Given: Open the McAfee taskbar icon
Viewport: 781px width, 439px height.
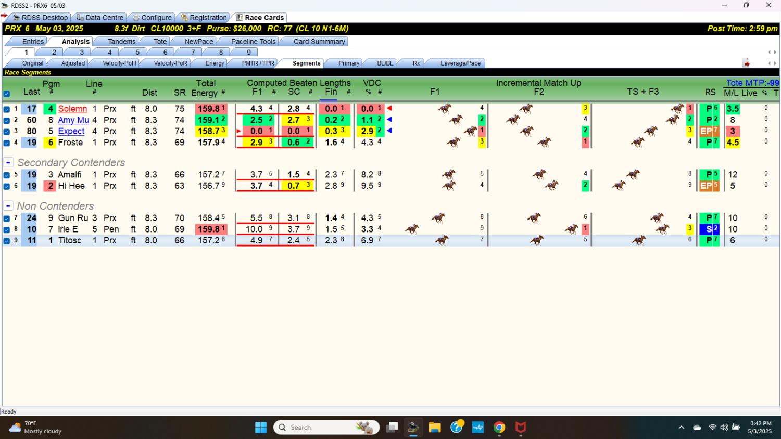Looking at the screenshot, I should tap(521, 428).
